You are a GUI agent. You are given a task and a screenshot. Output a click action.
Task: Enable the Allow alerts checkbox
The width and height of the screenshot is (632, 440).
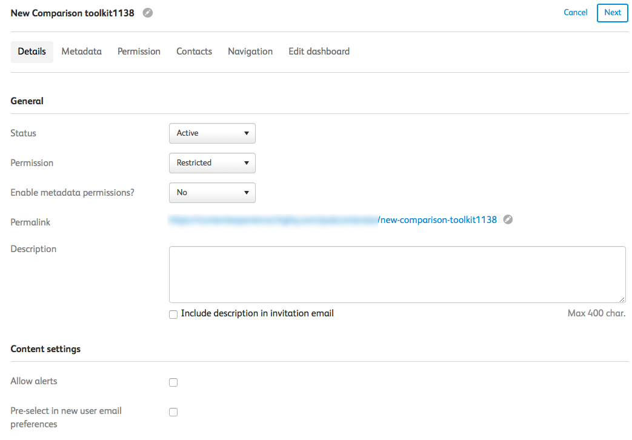point(173,382)
